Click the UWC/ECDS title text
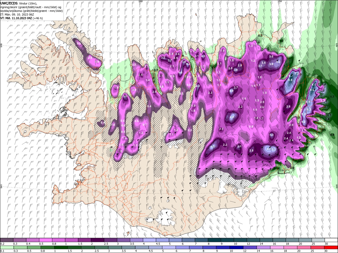 (9, 3)
